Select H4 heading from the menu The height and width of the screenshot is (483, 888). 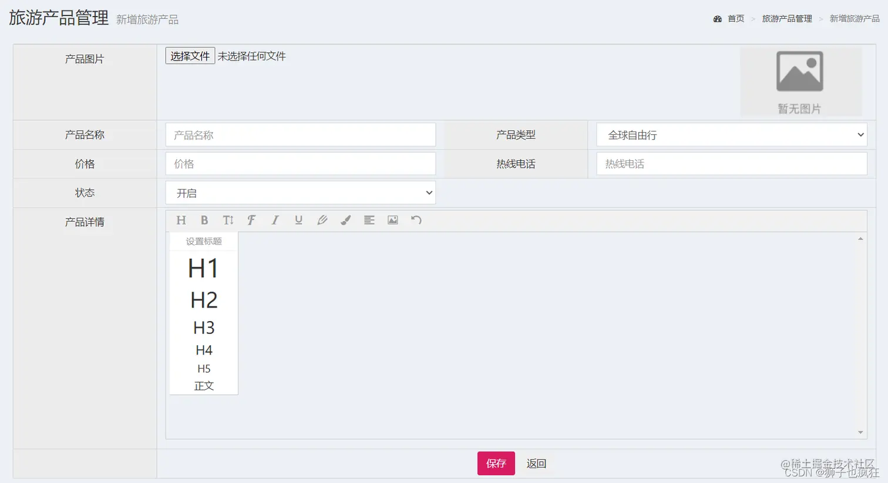(x=204, y=350)
